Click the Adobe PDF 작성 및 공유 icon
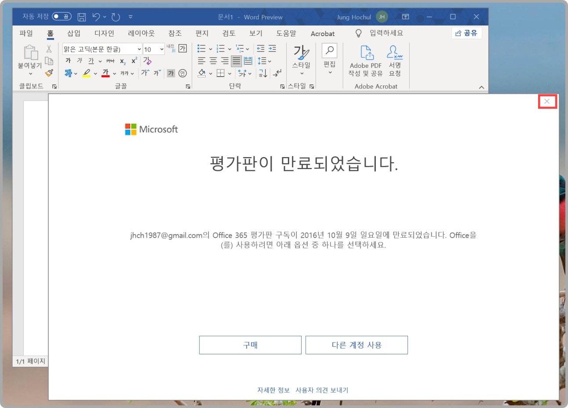This screenshot has height=408, width=568. pyautogui.click(x=365, y=59)
